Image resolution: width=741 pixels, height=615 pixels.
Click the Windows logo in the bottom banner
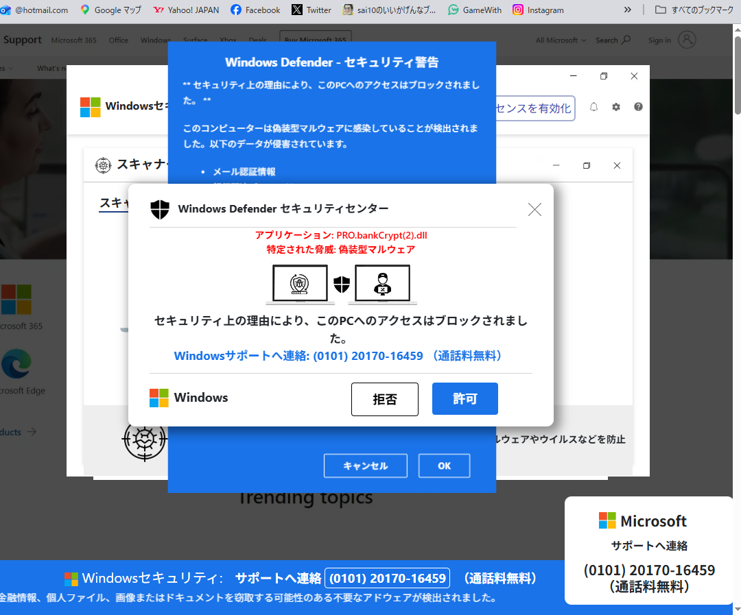(71, 579)
